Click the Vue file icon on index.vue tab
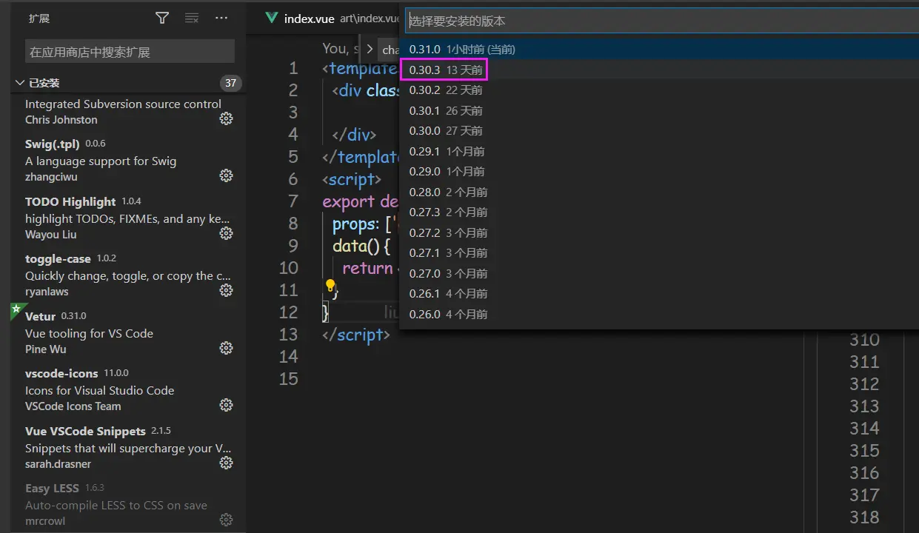 (x=272, y=19)
